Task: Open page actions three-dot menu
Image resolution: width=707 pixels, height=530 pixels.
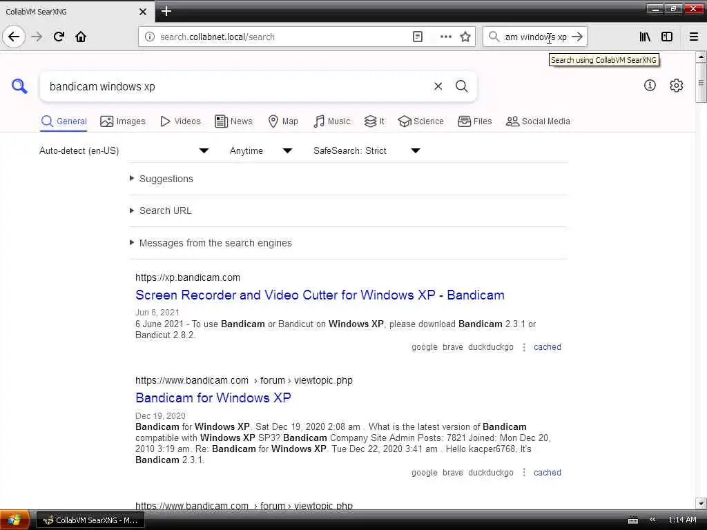Action: point(445,37)
